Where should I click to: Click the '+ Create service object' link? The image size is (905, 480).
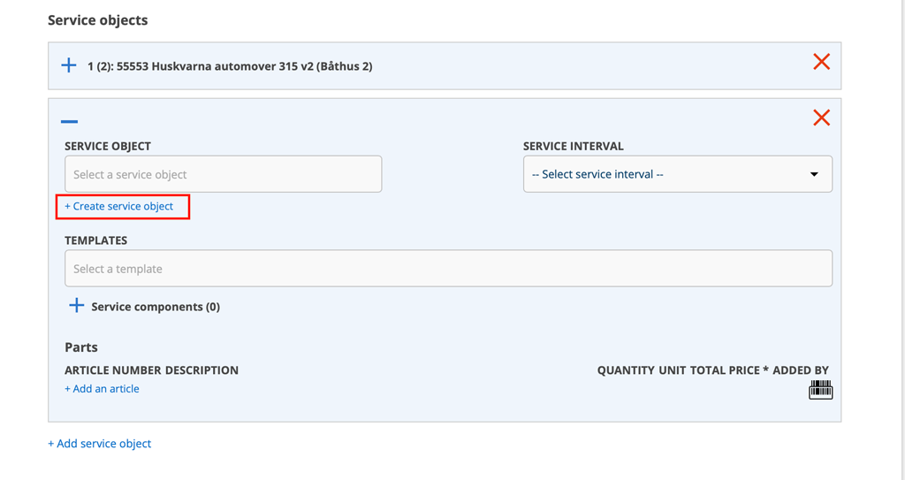coord(119,206)
